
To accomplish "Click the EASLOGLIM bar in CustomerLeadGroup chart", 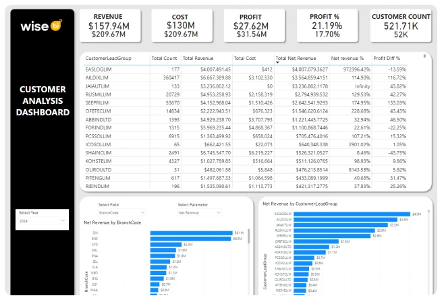I will (x=352, y=214).
